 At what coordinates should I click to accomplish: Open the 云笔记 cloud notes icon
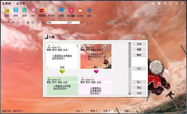pyautogui.click(x=80, y=10)
